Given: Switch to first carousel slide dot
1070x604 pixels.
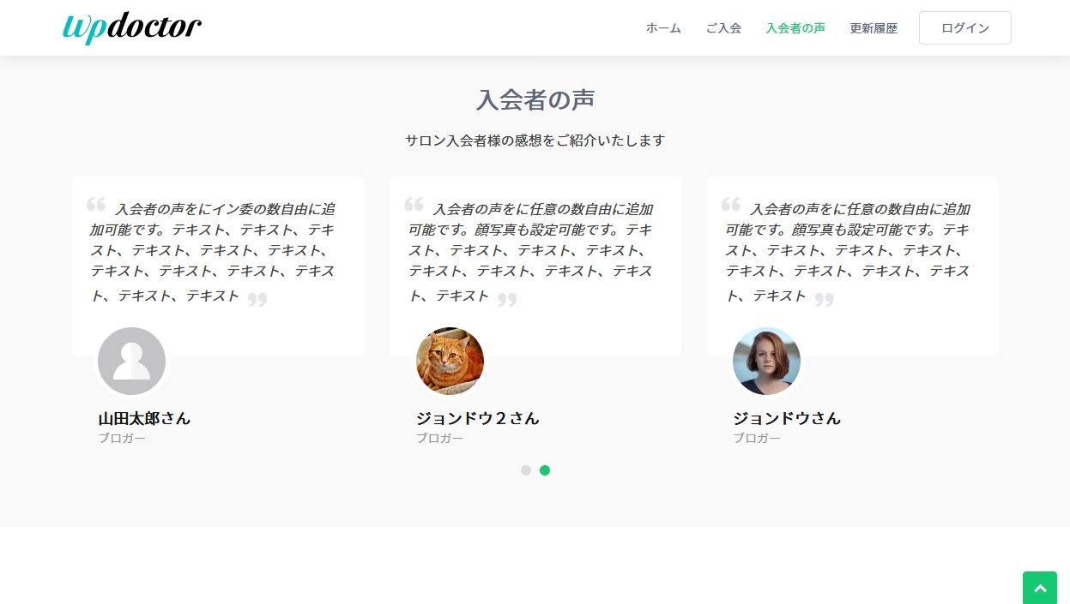Looking at the screenshot, I should click(526, 470).
